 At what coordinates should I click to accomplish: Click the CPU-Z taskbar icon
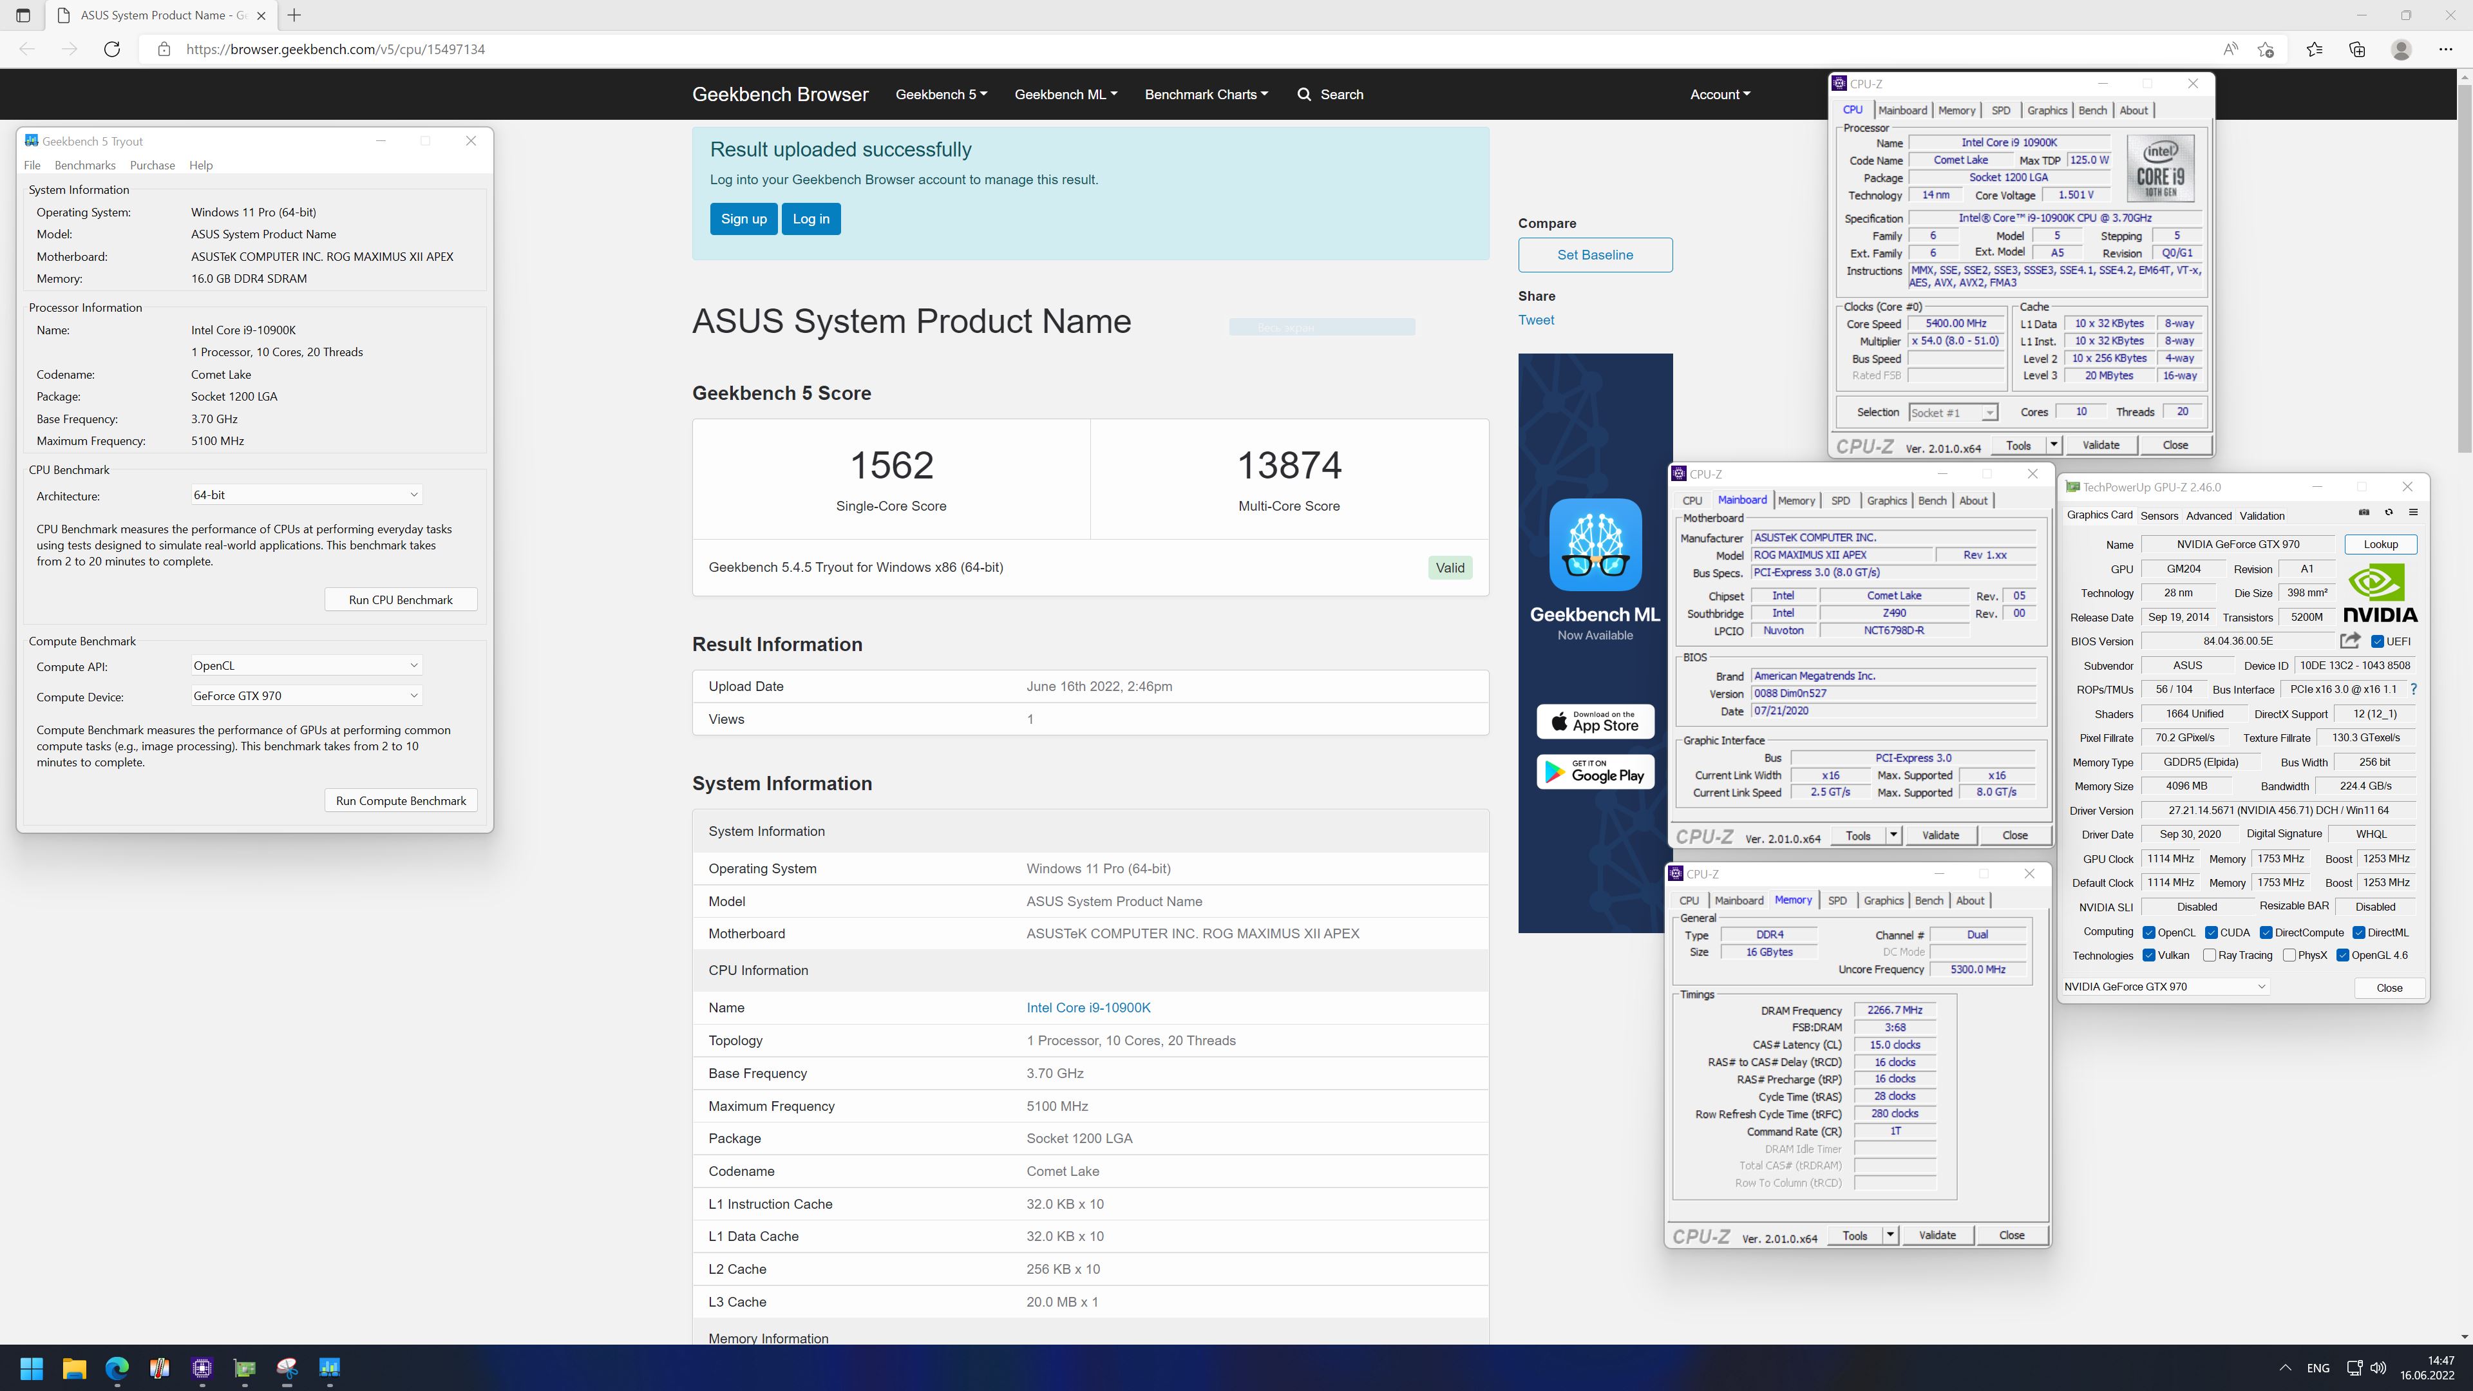pos(202,1368)
